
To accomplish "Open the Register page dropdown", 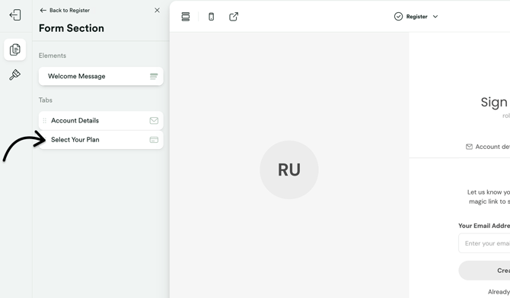I will click(x=416, y=17).
